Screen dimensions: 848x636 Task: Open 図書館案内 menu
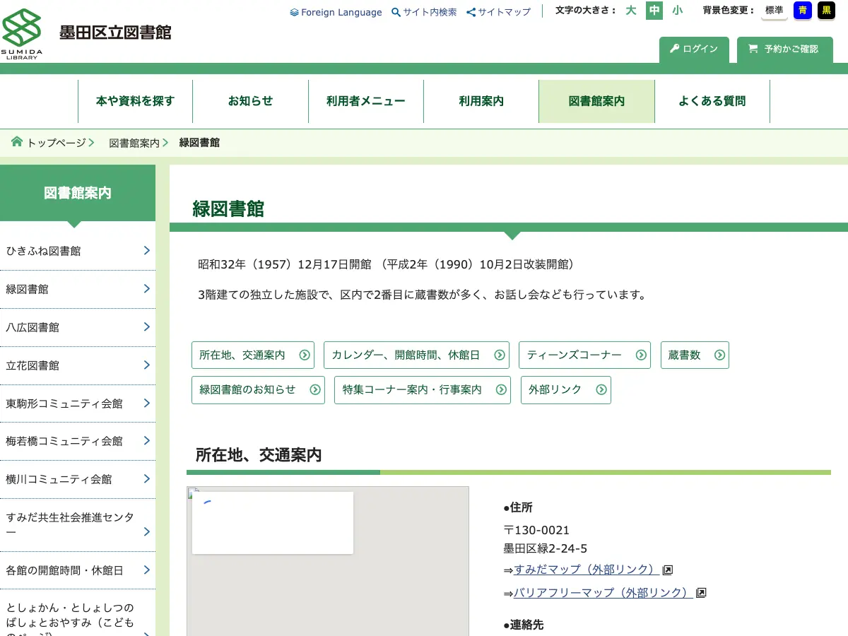(596, 101)
